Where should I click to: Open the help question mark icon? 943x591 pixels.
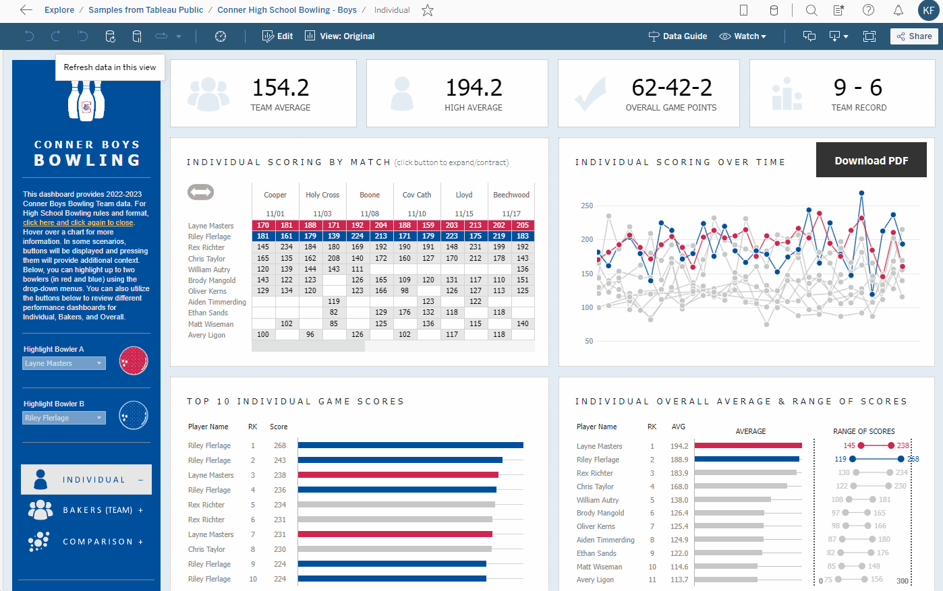pos(869,10)
